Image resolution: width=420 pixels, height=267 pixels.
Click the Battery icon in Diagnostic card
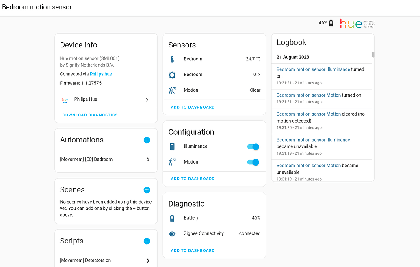(172, 217)
